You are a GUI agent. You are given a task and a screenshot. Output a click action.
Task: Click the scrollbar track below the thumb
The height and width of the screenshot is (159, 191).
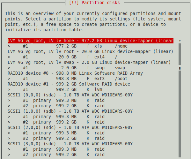180,114
